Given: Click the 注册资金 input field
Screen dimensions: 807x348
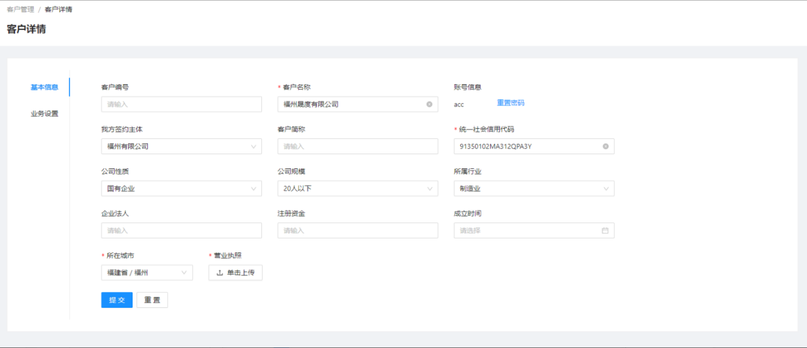Looking at the screenshot, I should coord(358,231).
